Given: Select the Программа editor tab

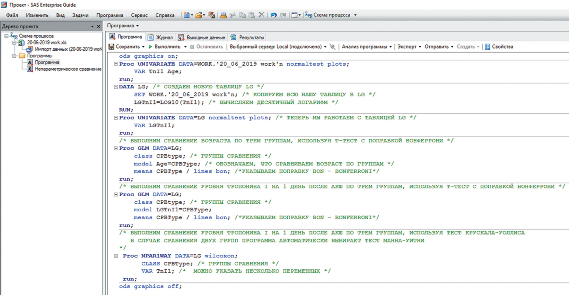Looking at the screenshot, I should click(126, 37).
